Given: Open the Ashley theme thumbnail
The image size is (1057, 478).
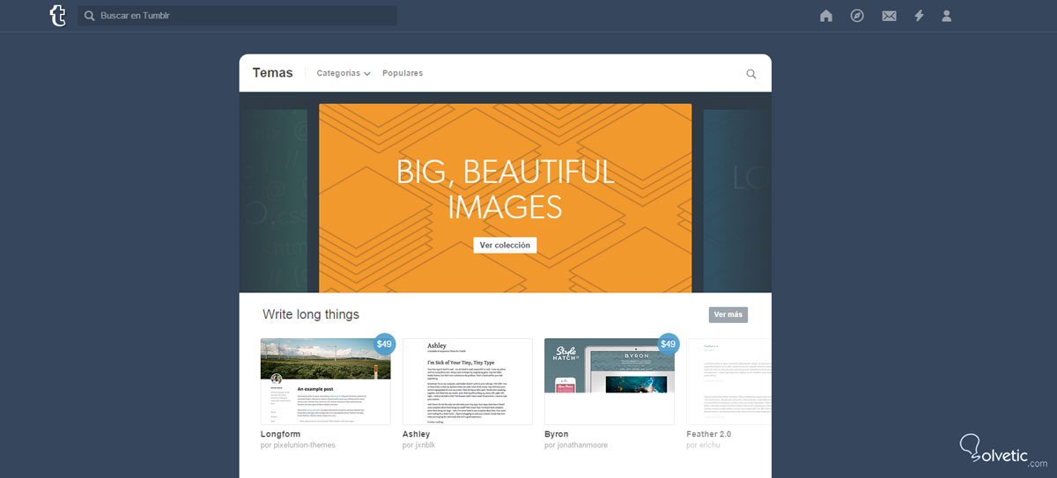Looking at the screenshot, I should click(468, 381).
